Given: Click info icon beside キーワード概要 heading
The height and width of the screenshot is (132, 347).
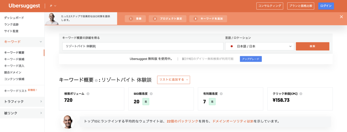Looking at the screenshot, I should [96, 80].
